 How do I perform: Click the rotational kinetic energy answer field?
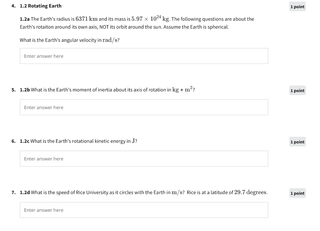pos(144,159)
